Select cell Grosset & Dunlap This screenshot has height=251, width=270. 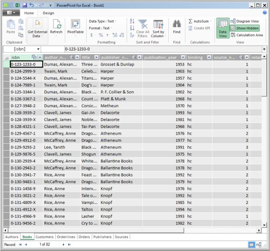(x=121, y=65)
